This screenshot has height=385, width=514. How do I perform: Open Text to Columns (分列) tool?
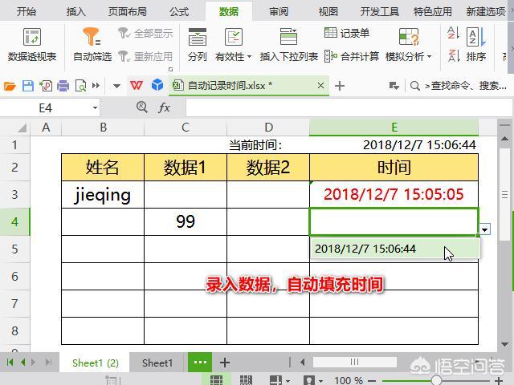point(198,45)
